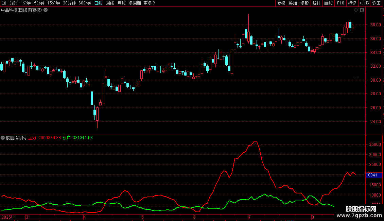The width and height of the screenshot is (384, 221).
Task: Expand the 股朋指标网 indicator dropdown
Action: [x=3, y=138]
